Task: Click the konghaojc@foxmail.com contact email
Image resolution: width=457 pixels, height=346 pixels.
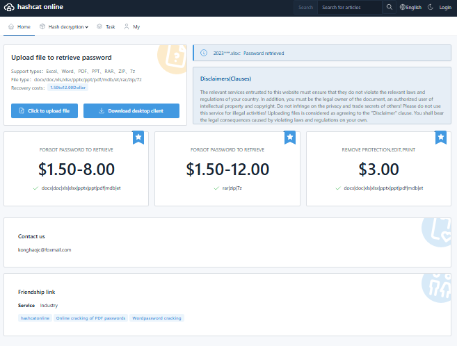Action: 45,250
